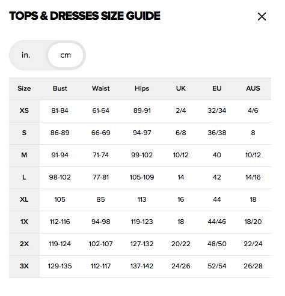Click the 3X AUS size 26/28

[x=253, y=266]
